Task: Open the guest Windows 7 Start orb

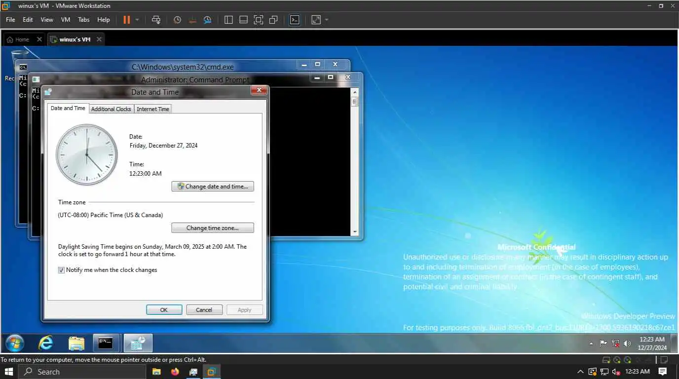Action: coord(15,343)
